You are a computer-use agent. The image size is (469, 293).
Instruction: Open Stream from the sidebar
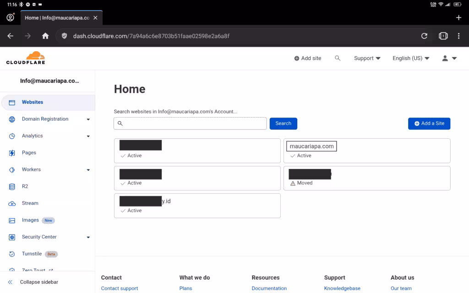tap(30, 203)
